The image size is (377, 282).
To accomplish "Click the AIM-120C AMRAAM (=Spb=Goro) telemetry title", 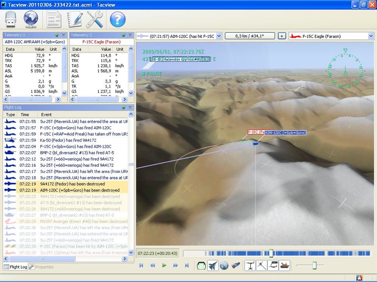I will click(x=35, y=42).
